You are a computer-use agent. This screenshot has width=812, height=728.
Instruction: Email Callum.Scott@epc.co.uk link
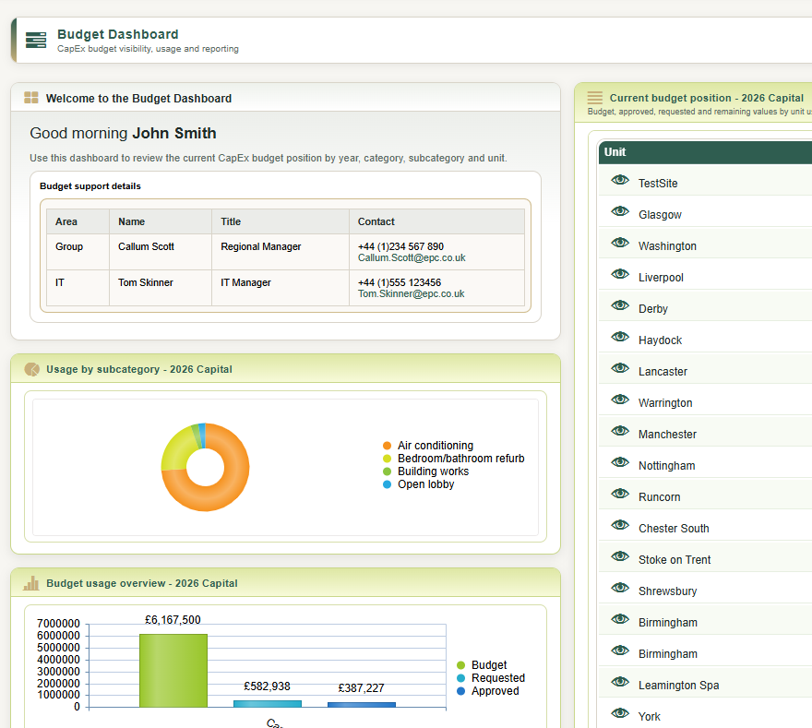pos(412,257)
